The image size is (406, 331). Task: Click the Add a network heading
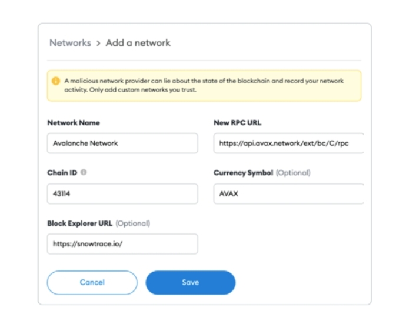tap(138, 43)
